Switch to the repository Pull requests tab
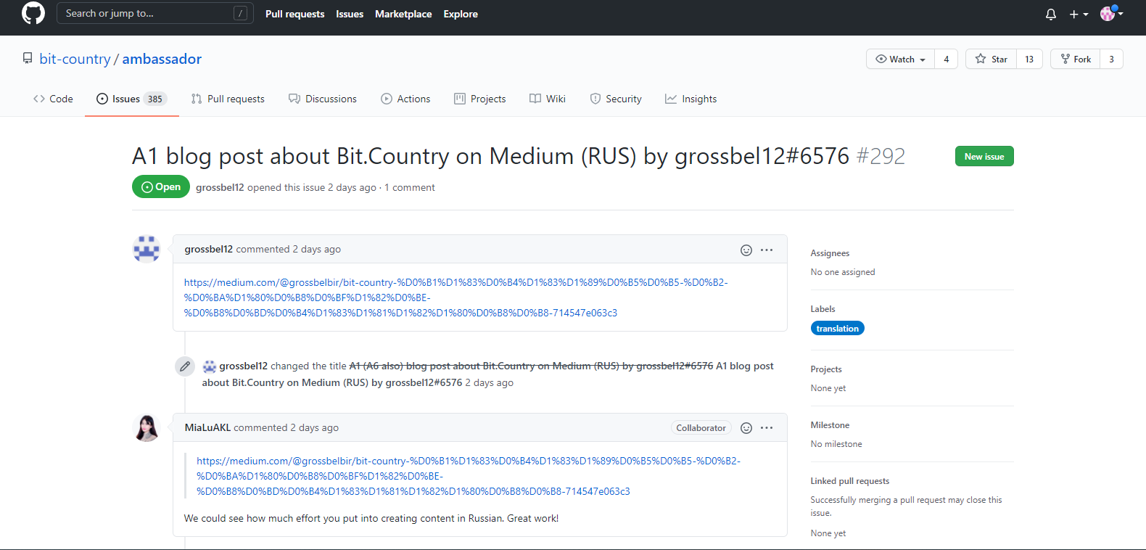 pos(228,99)
